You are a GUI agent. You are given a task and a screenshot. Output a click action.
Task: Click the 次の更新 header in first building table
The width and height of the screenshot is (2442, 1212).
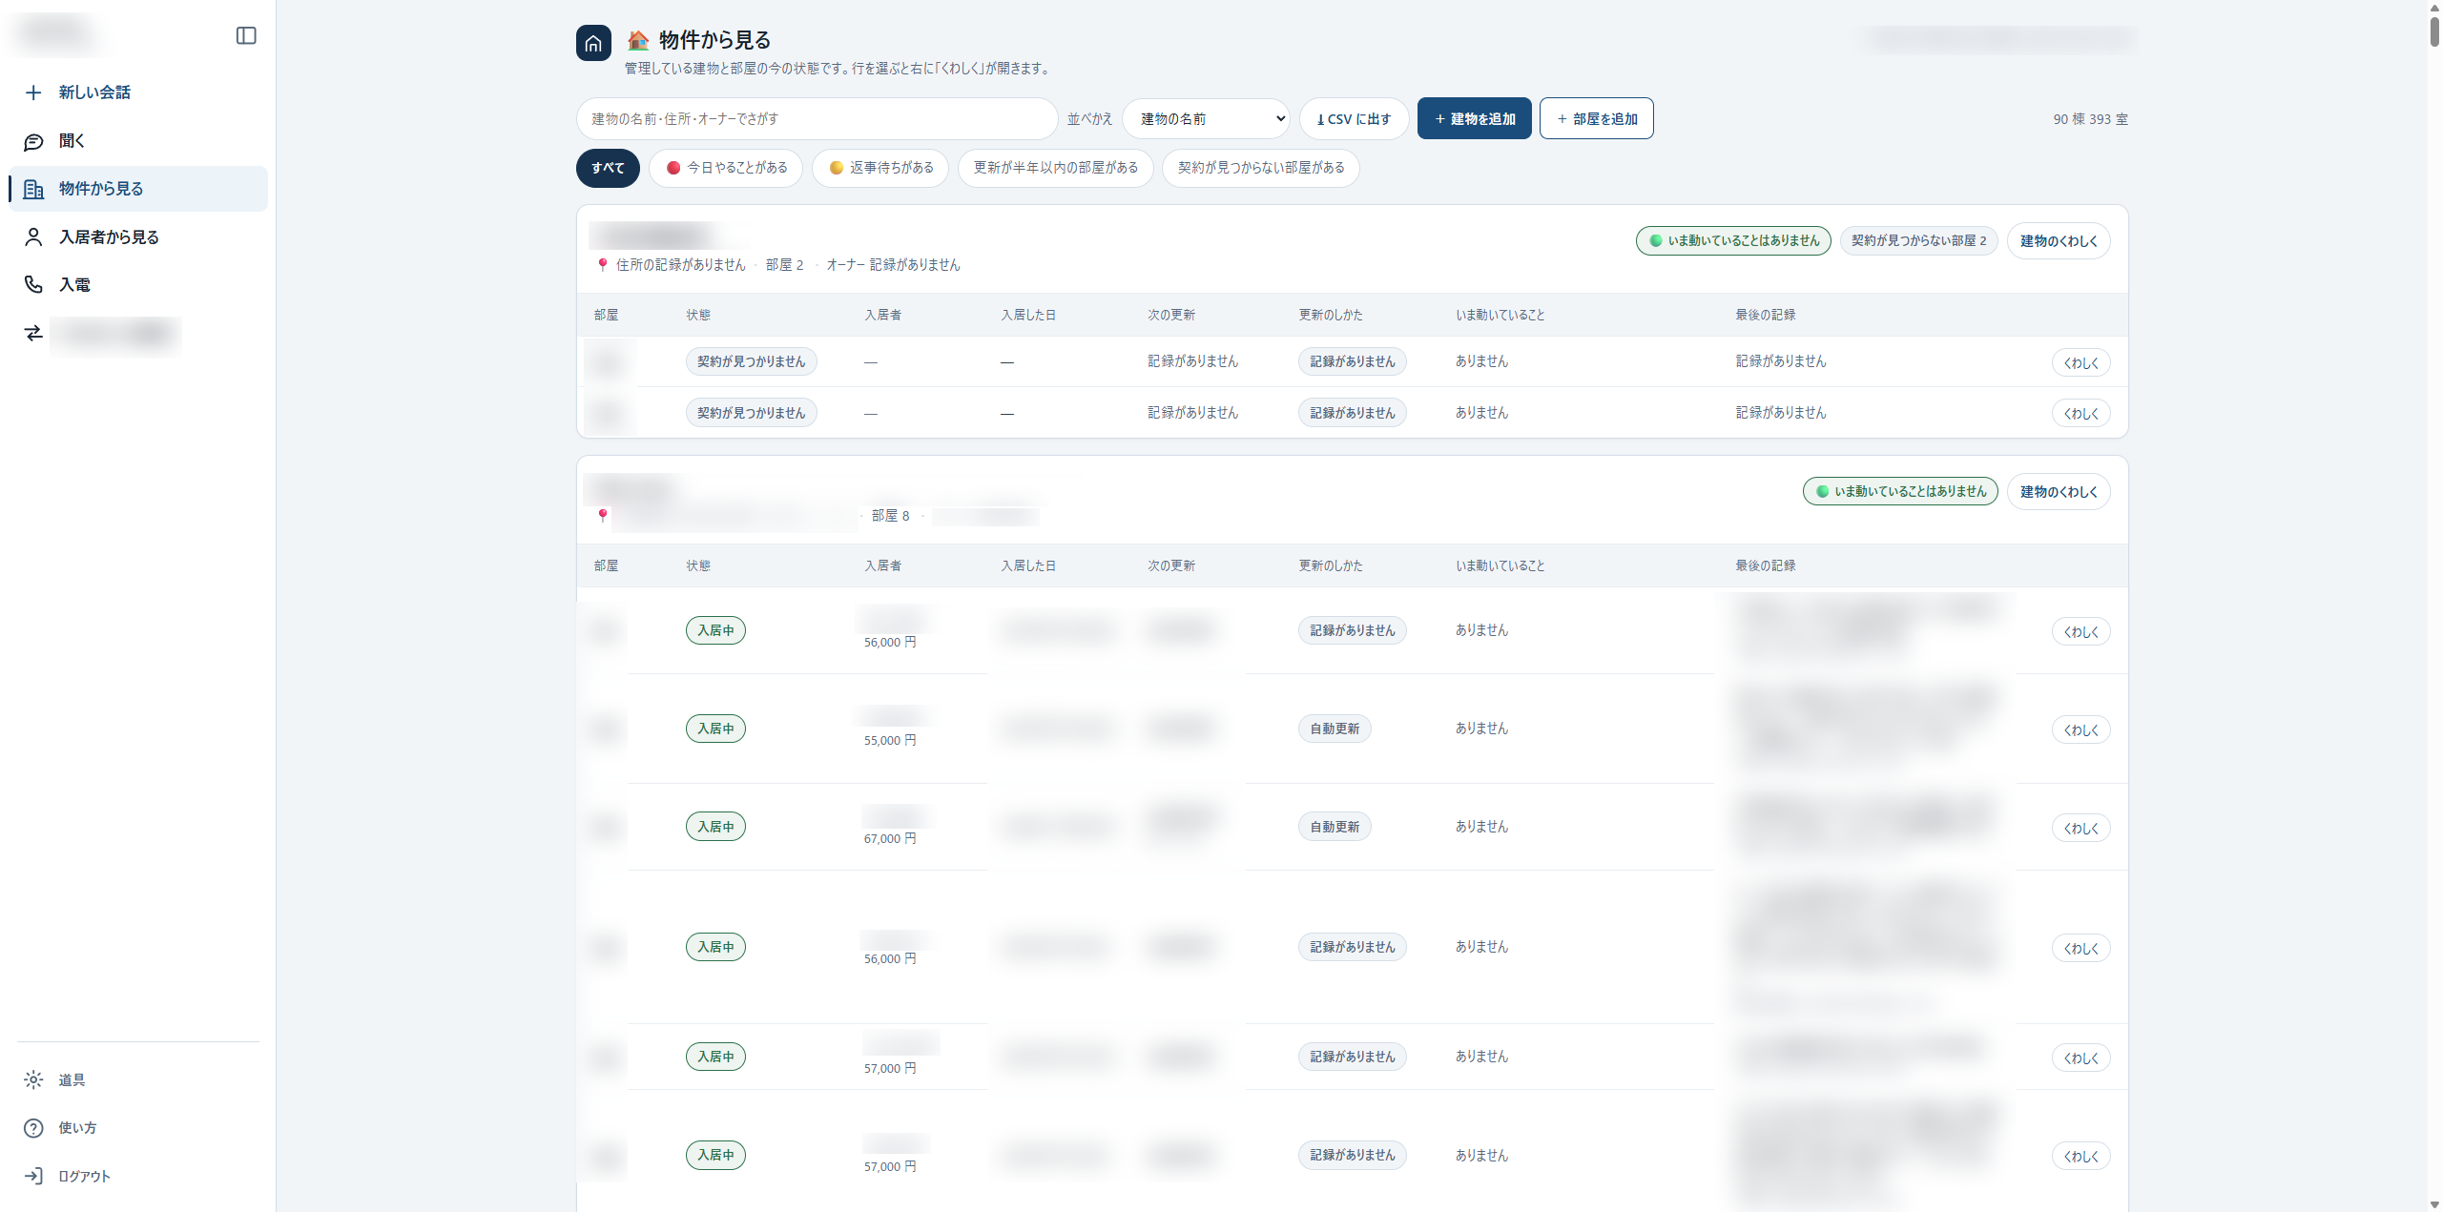[x=1171, y=315]
